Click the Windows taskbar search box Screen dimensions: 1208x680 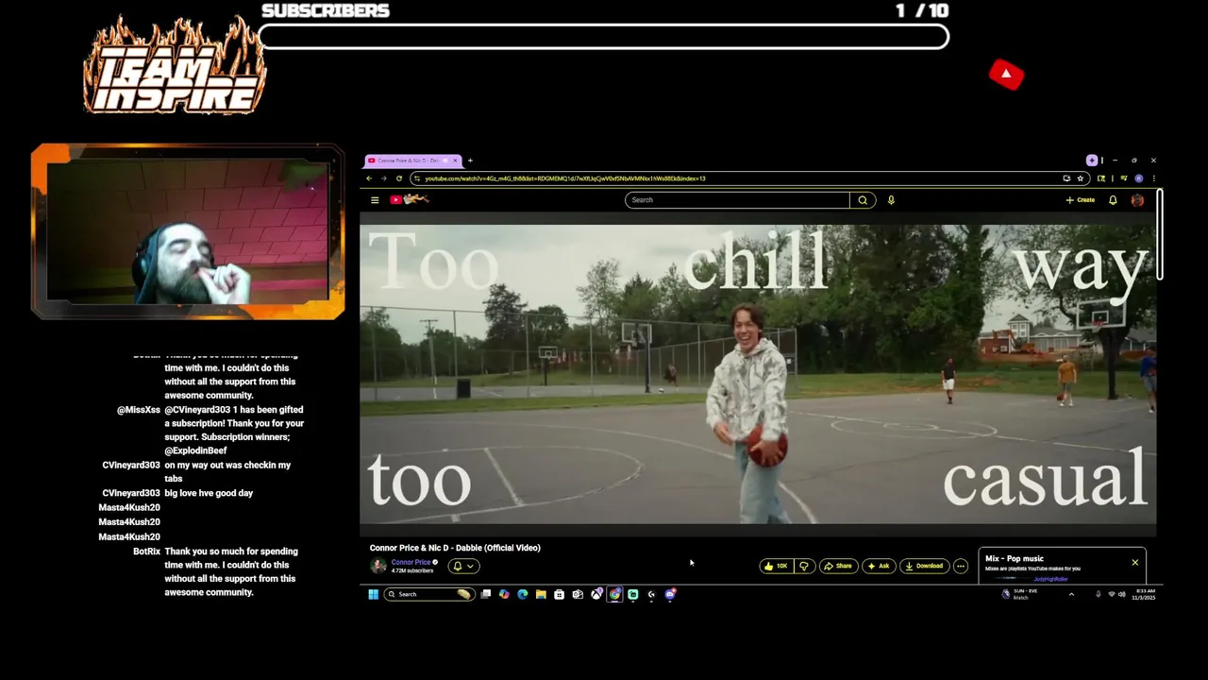tap(428, 594)
